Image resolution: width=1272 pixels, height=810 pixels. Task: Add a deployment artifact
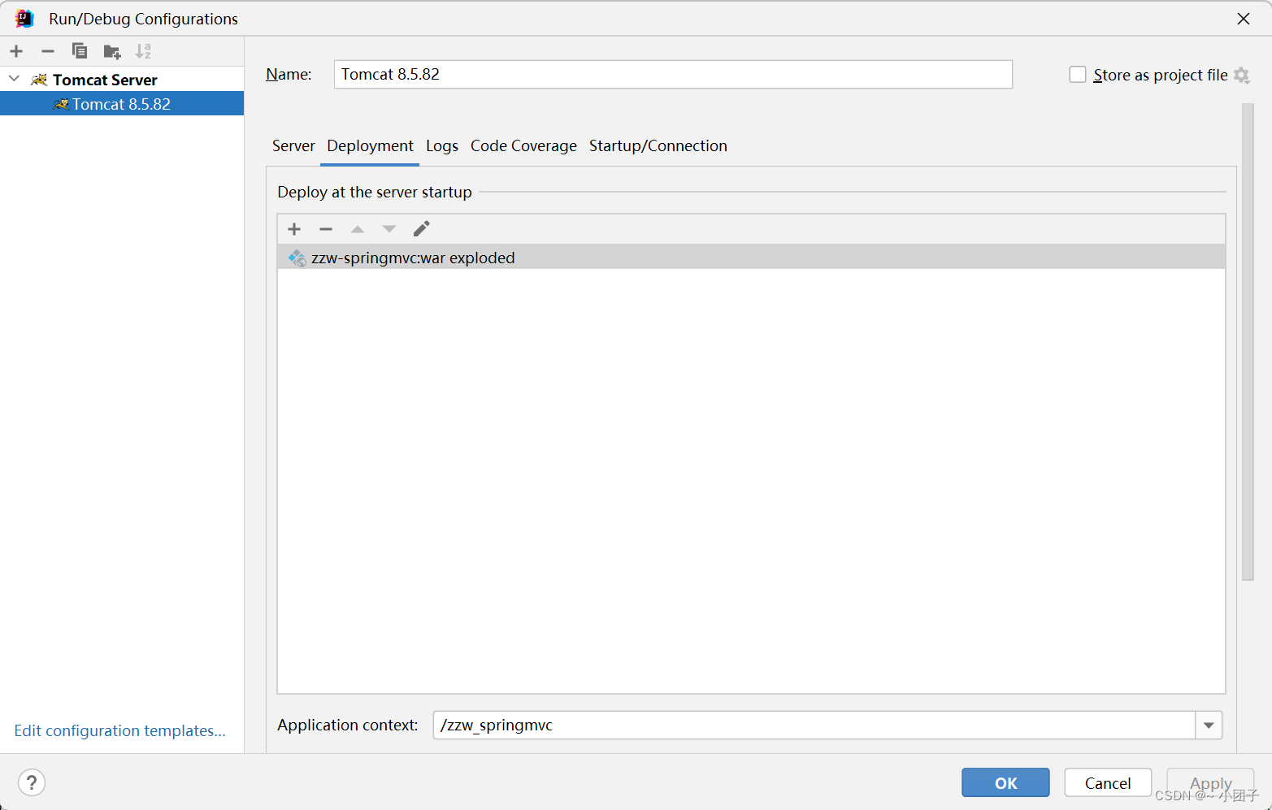[294, 229]
